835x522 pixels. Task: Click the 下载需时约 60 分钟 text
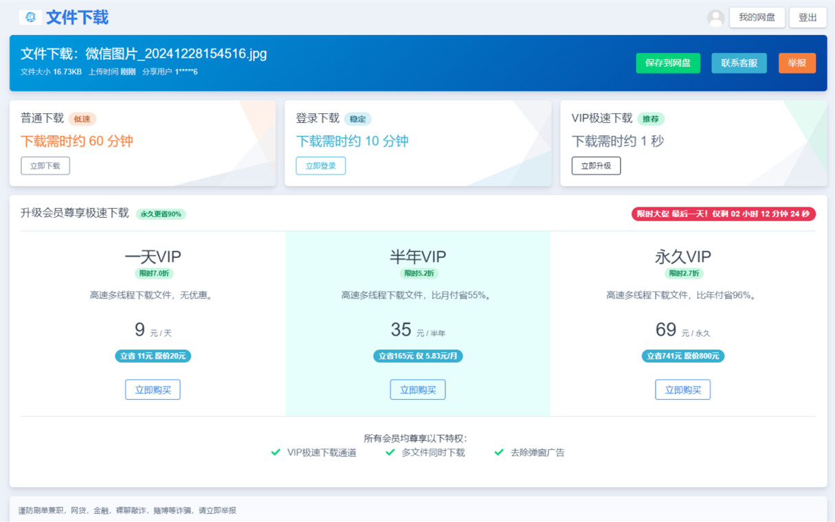[x=77, y=141]
